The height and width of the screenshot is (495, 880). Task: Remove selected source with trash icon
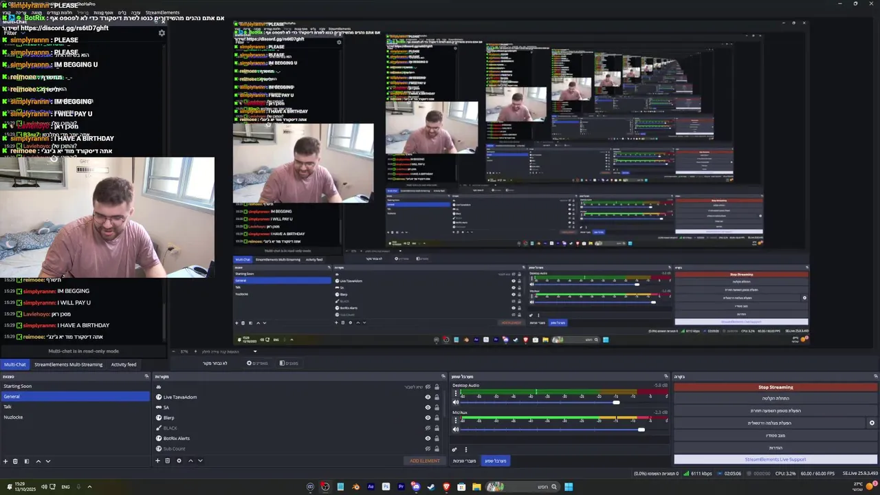[167, 461]
